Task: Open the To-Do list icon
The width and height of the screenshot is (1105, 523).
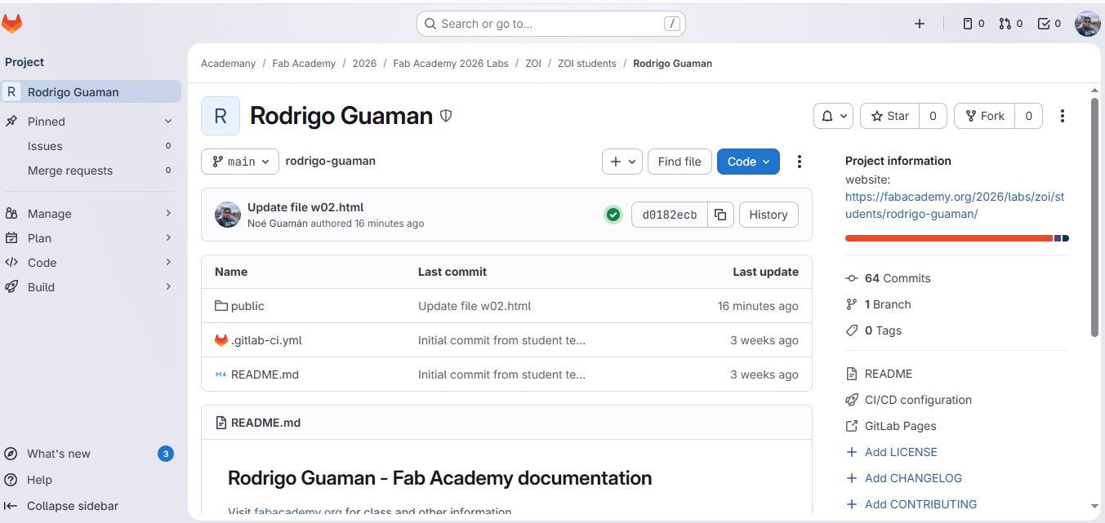Action: 1049,24
